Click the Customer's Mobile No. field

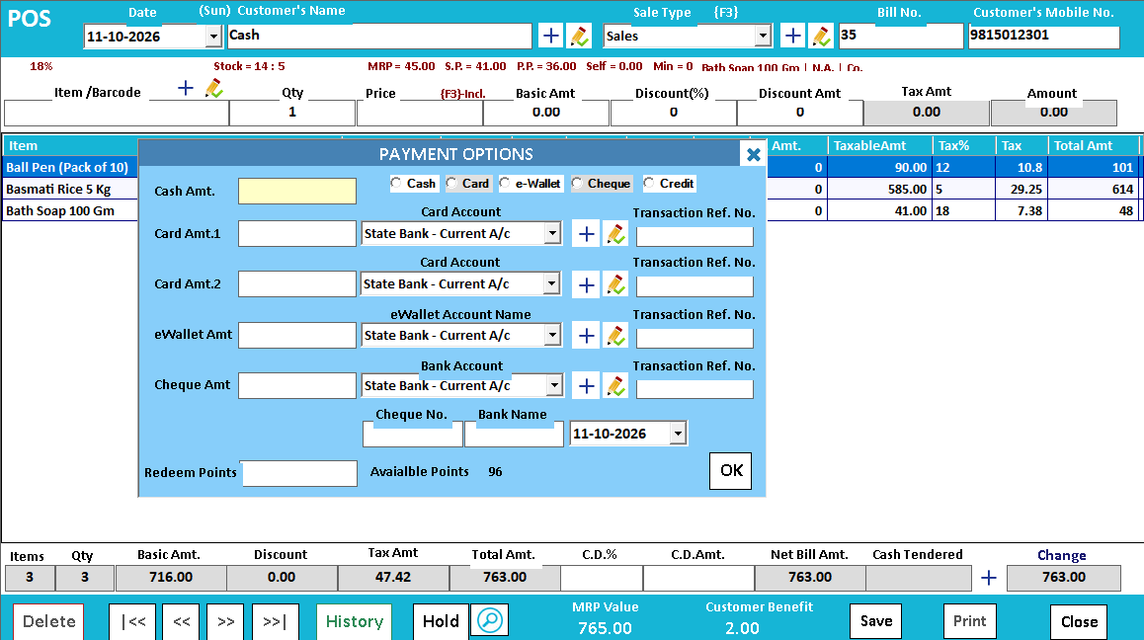[1044, 37]
